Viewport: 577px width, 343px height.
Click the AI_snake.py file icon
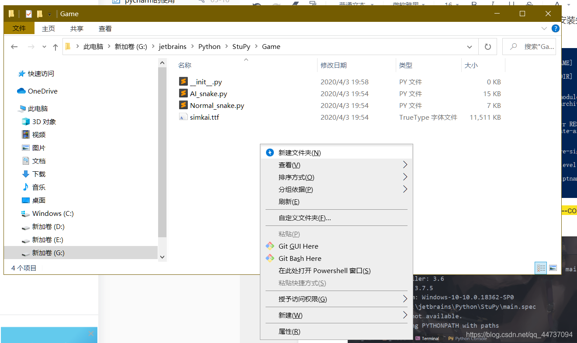[183, 94]
